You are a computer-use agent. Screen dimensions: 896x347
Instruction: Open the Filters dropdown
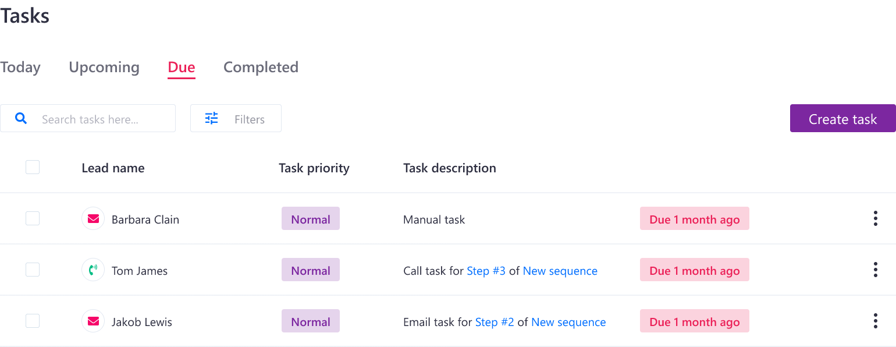[x=236, y=119]
